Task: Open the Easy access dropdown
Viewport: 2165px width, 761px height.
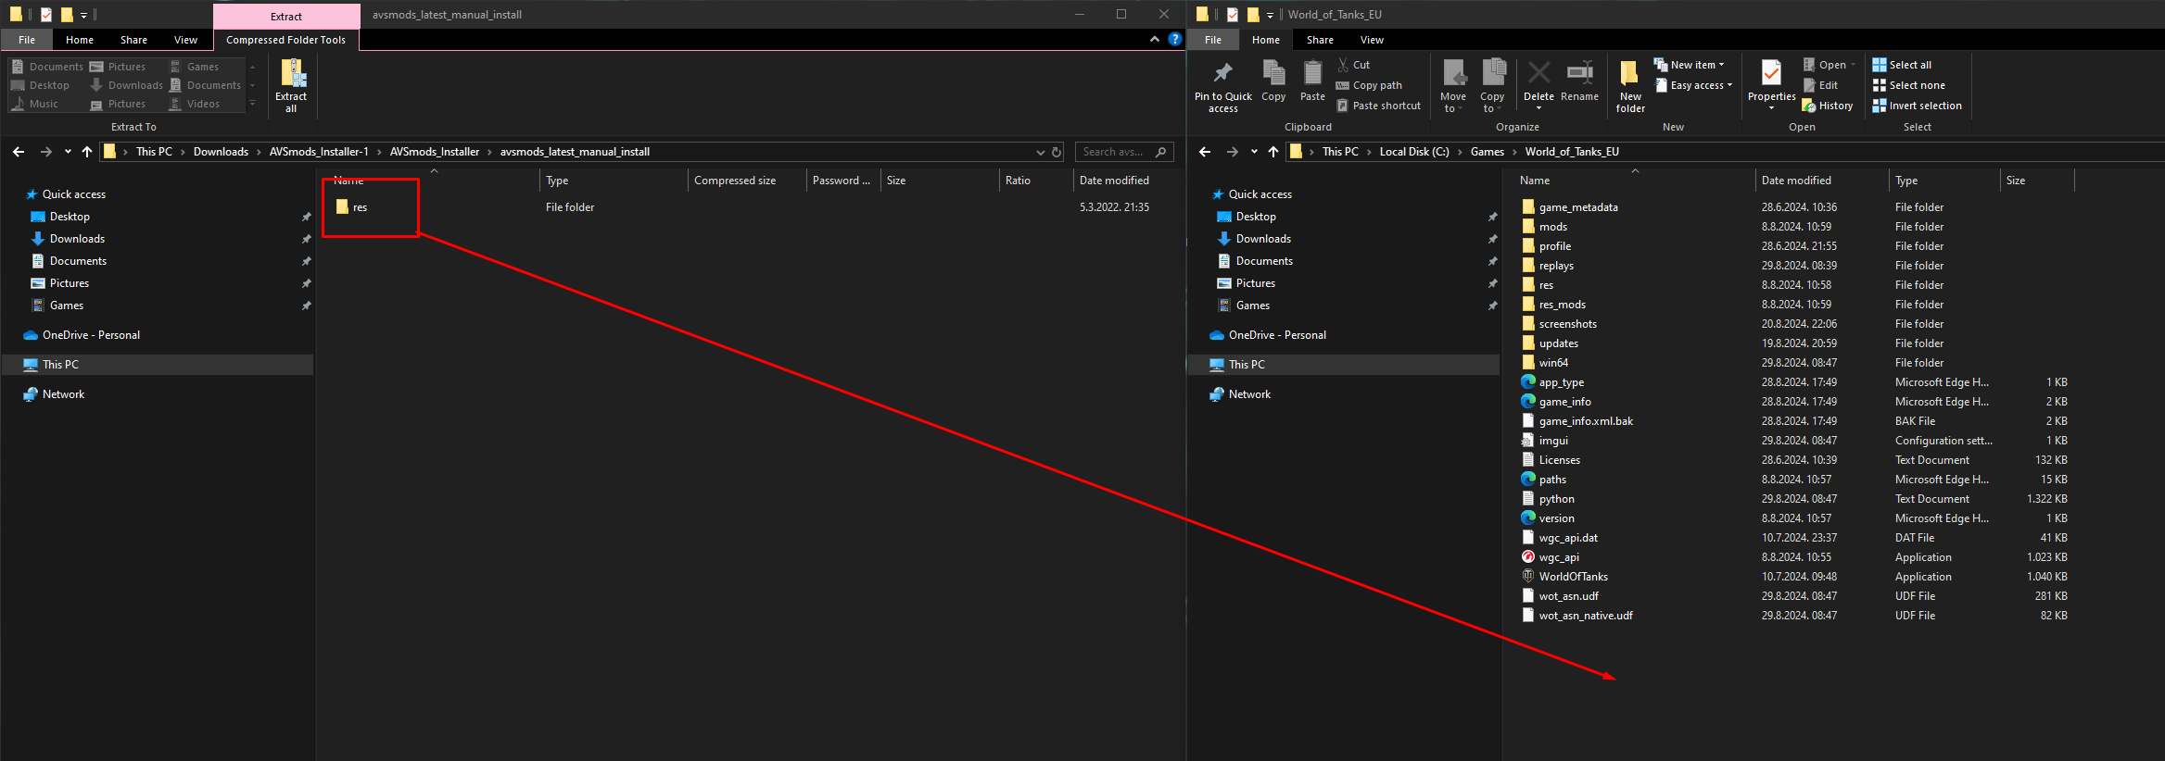Action: [x=1692, y=85]
